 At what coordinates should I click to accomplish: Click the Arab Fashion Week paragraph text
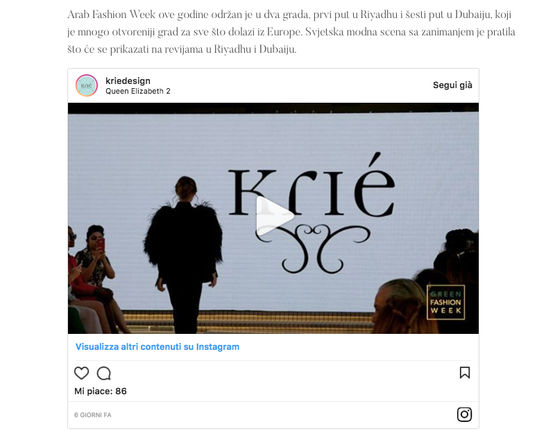(x=291, y=32)
